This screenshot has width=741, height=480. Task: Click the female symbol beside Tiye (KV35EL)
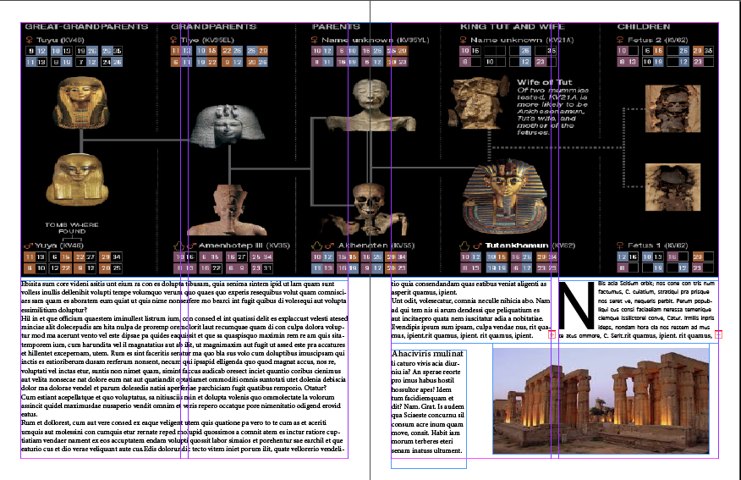[x=173, y=40]
